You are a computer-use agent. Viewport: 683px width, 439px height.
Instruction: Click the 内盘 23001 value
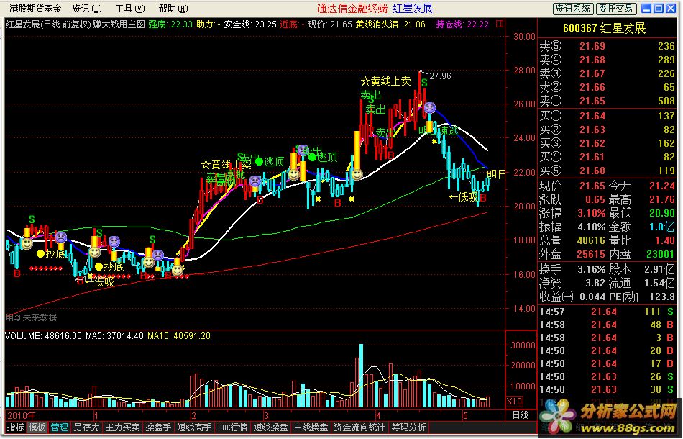(661, 254)
